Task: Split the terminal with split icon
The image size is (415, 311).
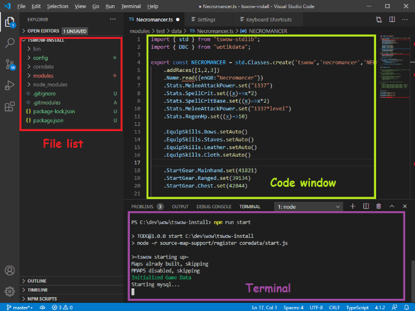Action: [366, 206]
